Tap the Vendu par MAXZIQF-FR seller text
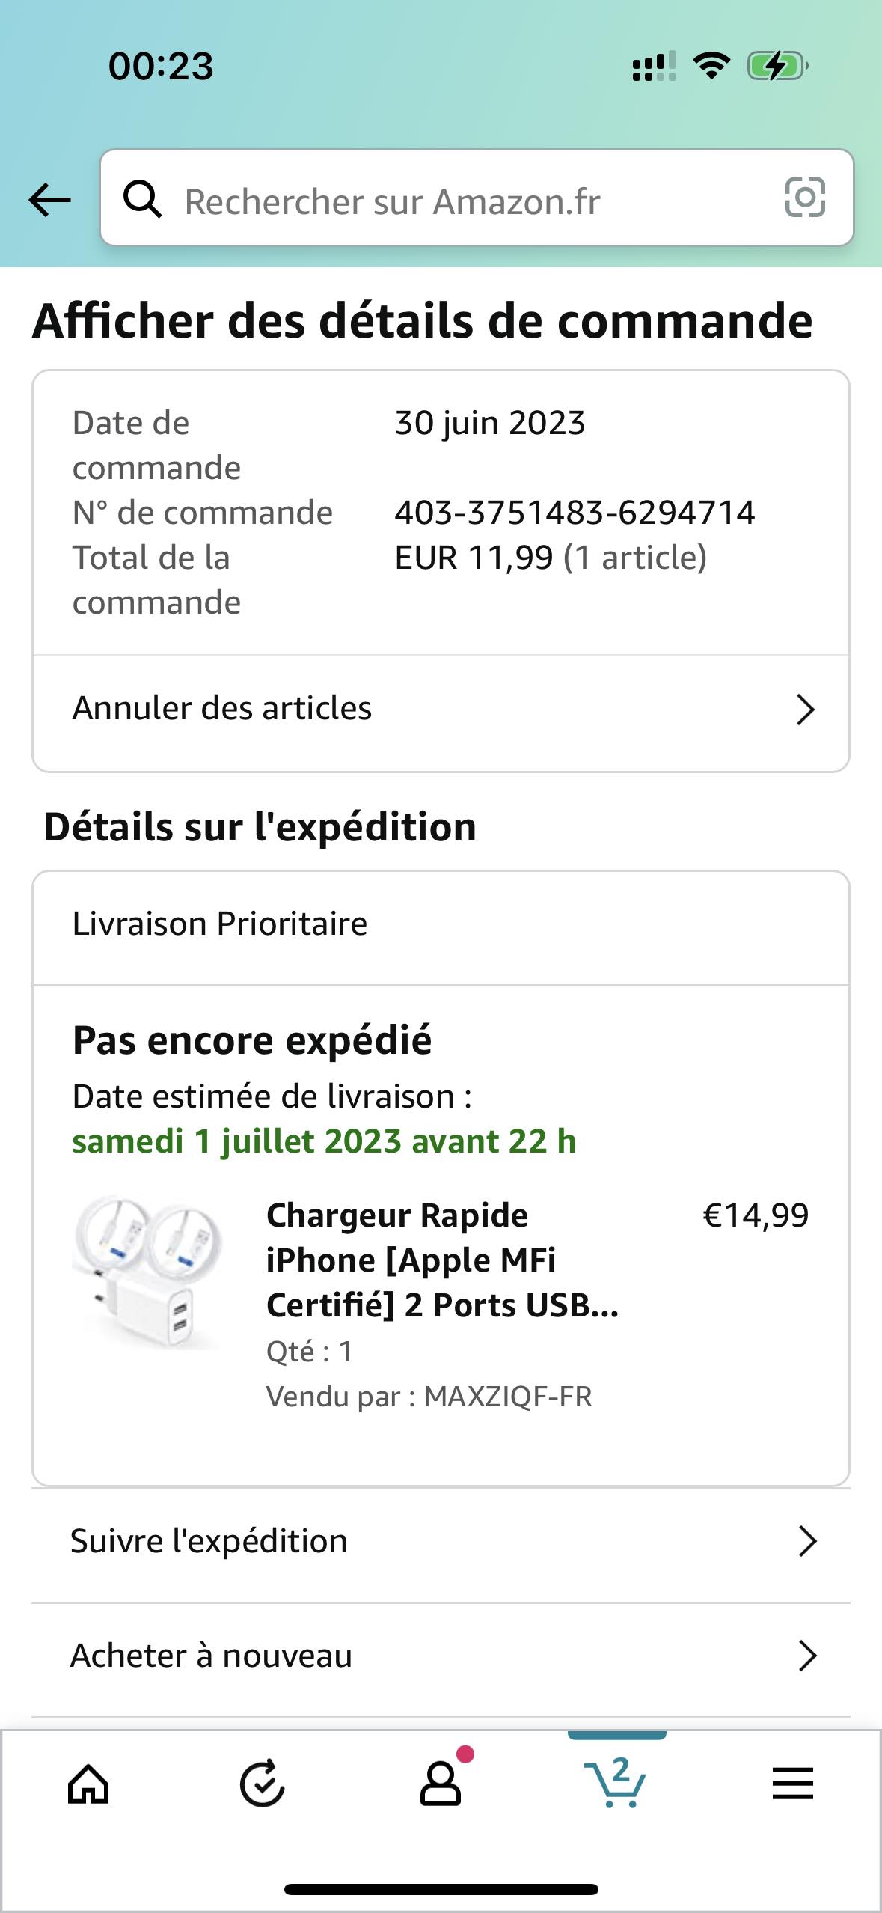882x1913 pixels. [429, 1397]
